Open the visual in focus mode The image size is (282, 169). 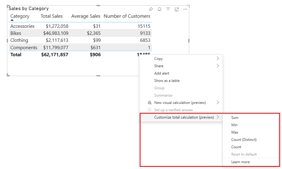(x=177, y=9)
